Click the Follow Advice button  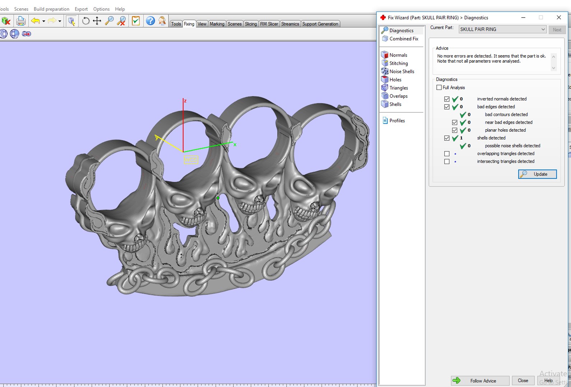[480, 381]
